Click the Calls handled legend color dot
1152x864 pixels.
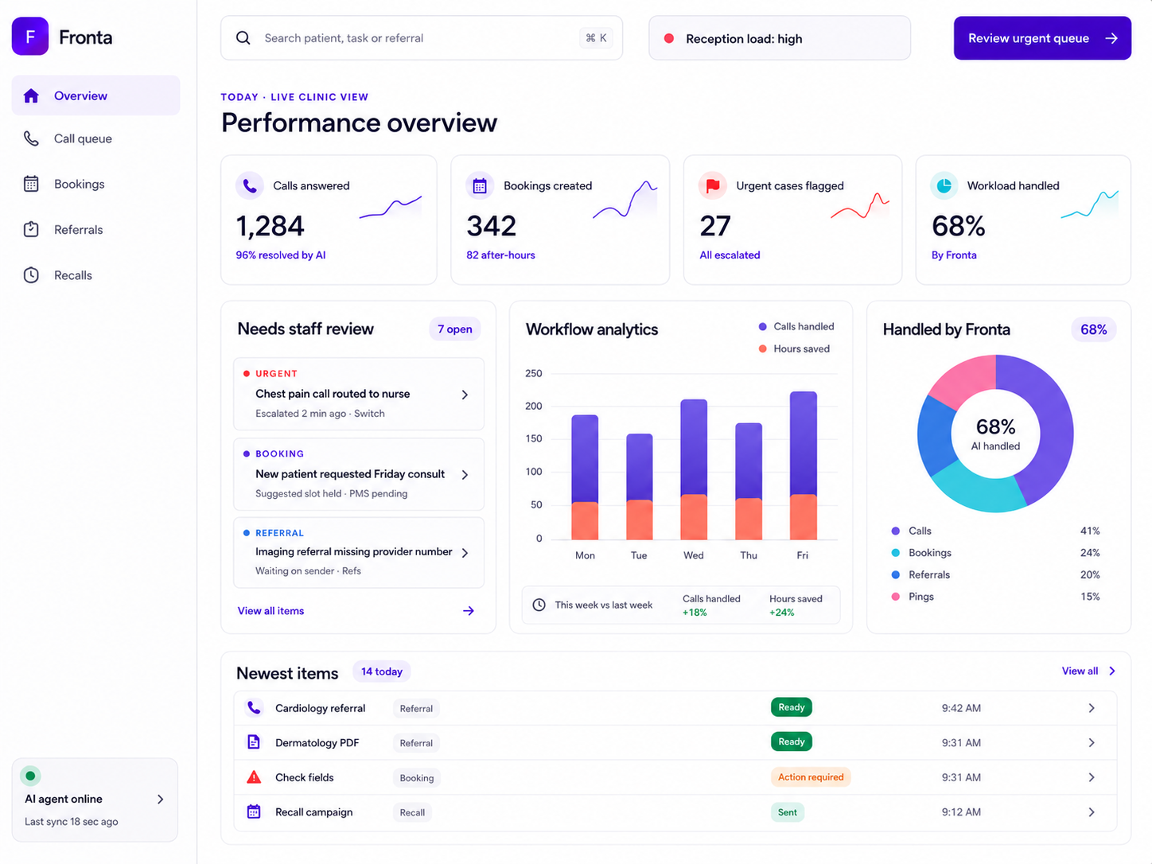[x=762, y=326]
